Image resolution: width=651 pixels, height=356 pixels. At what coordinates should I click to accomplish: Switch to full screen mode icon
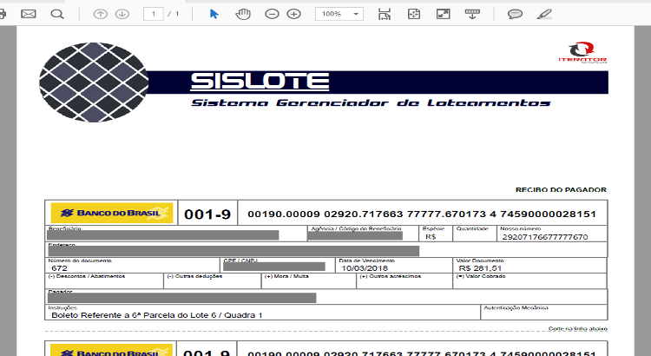pos(443,14)
